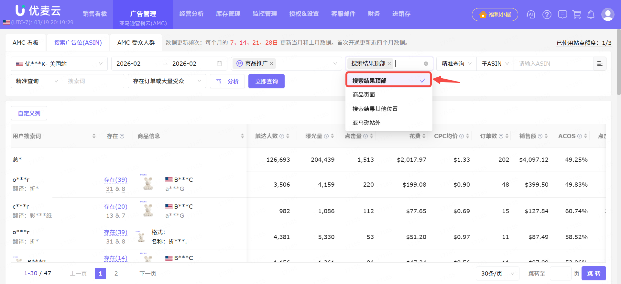Clear all selected ad placements
Viewport: 621px width, 284px height.
pos(426,64)
